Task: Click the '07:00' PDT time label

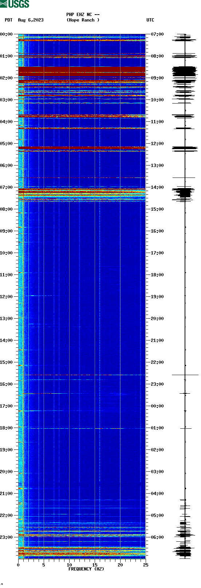Action: click(x=6, y=187)
